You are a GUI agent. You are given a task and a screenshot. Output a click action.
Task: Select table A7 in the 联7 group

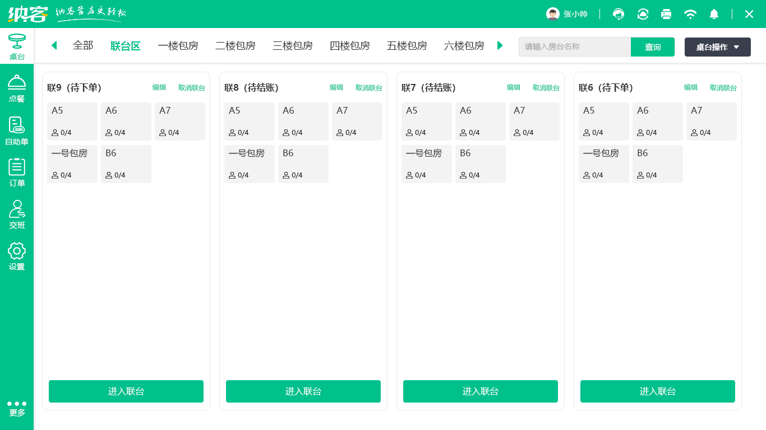coord(534,121)
